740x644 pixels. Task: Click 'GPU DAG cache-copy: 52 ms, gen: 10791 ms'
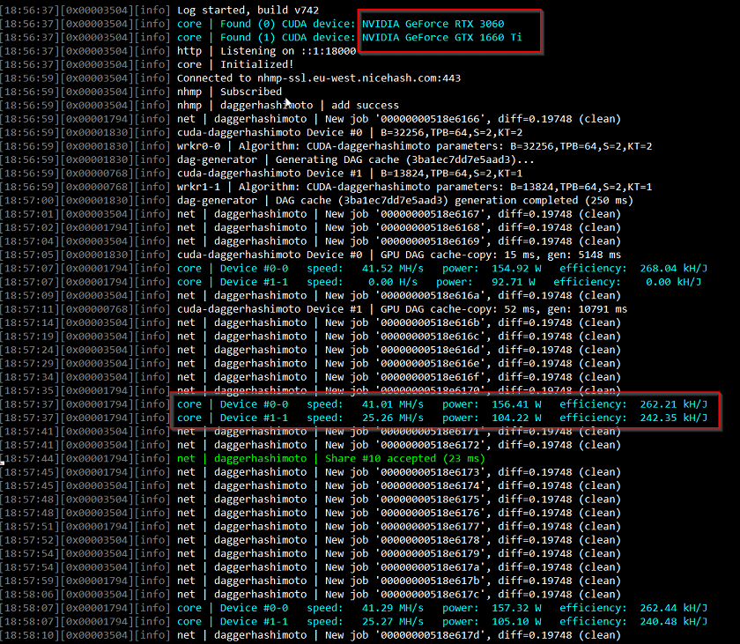(504, 309)
